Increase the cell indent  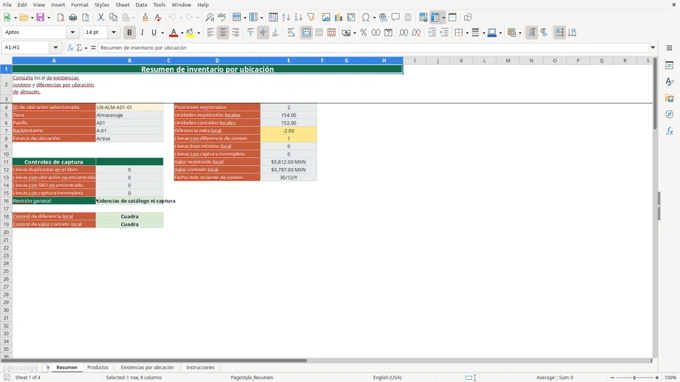[432, 33]
